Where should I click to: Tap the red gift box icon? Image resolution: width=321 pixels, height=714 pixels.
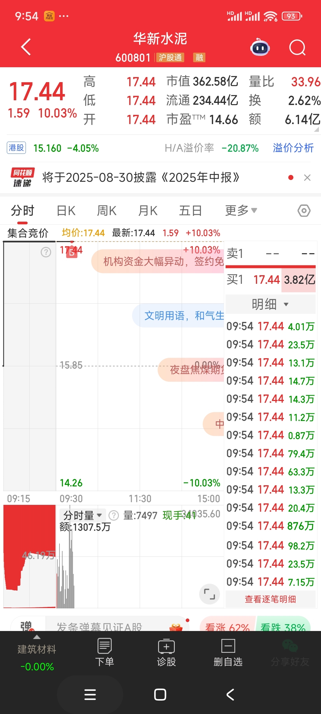tap(176, 627)
